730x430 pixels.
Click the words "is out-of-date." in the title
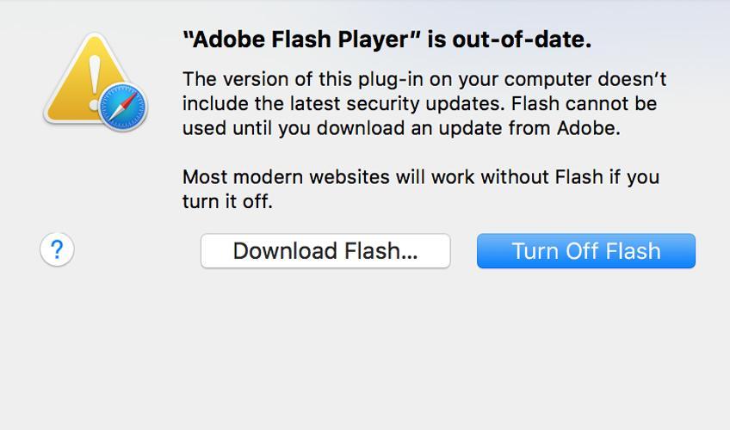click(510, 40)
